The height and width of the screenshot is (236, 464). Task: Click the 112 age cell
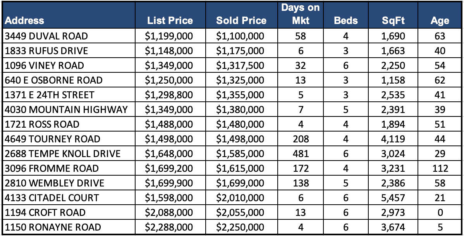click(x=440, y=169)
